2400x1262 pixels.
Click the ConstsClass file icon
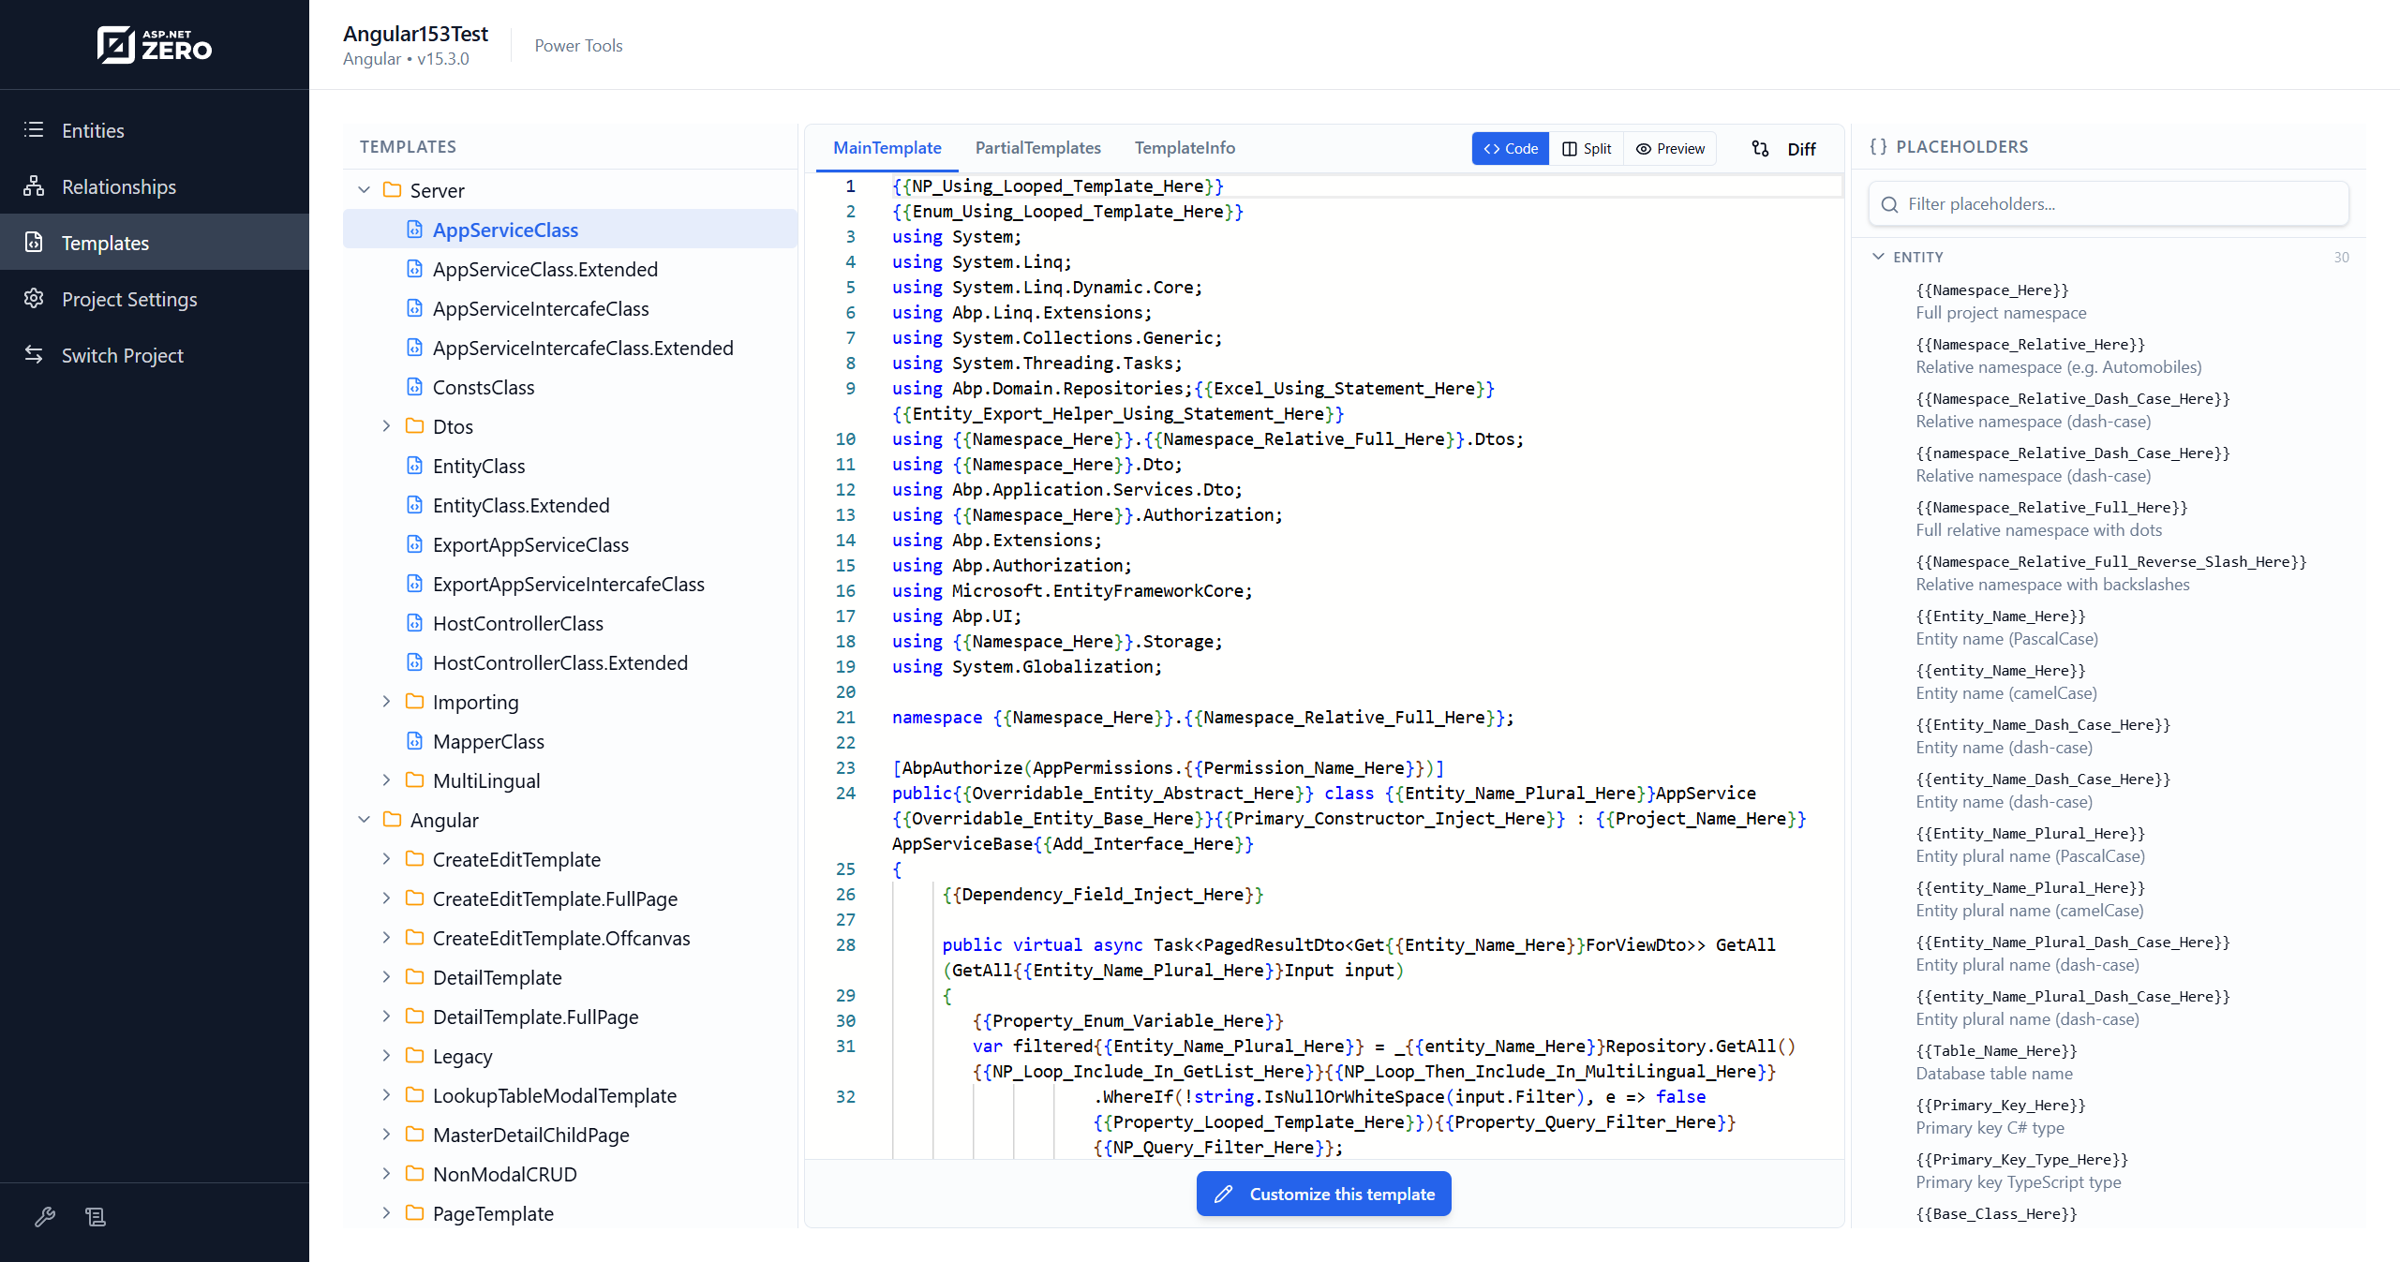tap(414, 387)
